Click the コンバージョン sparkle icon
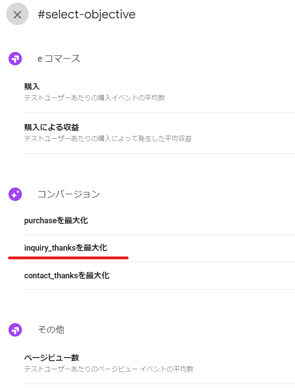295x388 pixels. click(15, 194)
